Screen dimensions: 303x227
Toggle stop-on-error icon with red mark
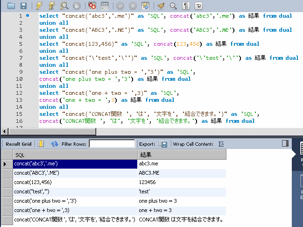click(x=92, y=6)
